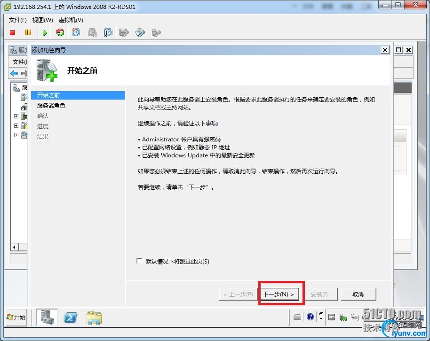Click the on-screen keyboard tray icon
430x341 pixels.
click(297, 317)
